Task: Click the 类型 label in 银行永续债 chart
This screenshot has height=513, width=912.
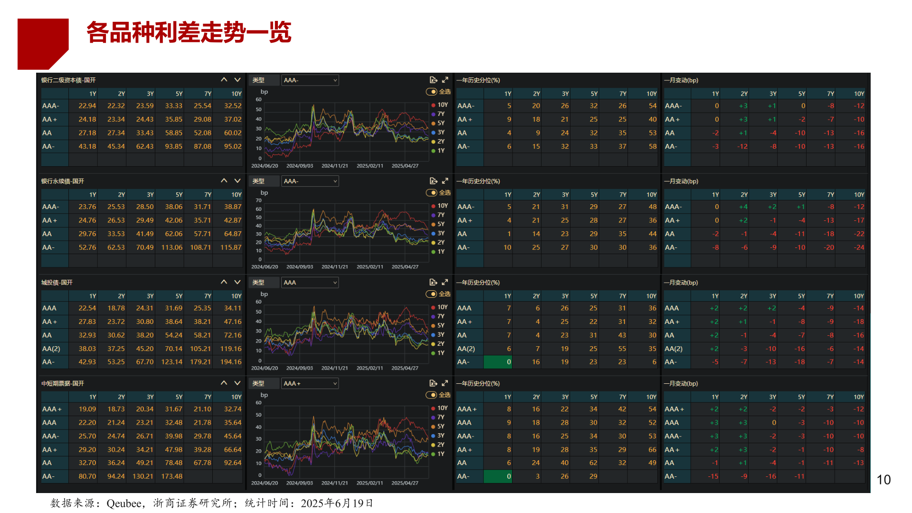Action: (258, 181)
